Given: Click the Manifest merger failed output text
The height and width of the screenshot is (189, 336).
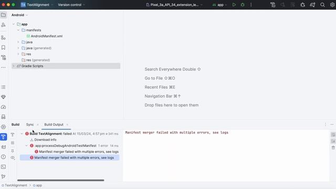Looking at the screenshot, I should 176,133.
